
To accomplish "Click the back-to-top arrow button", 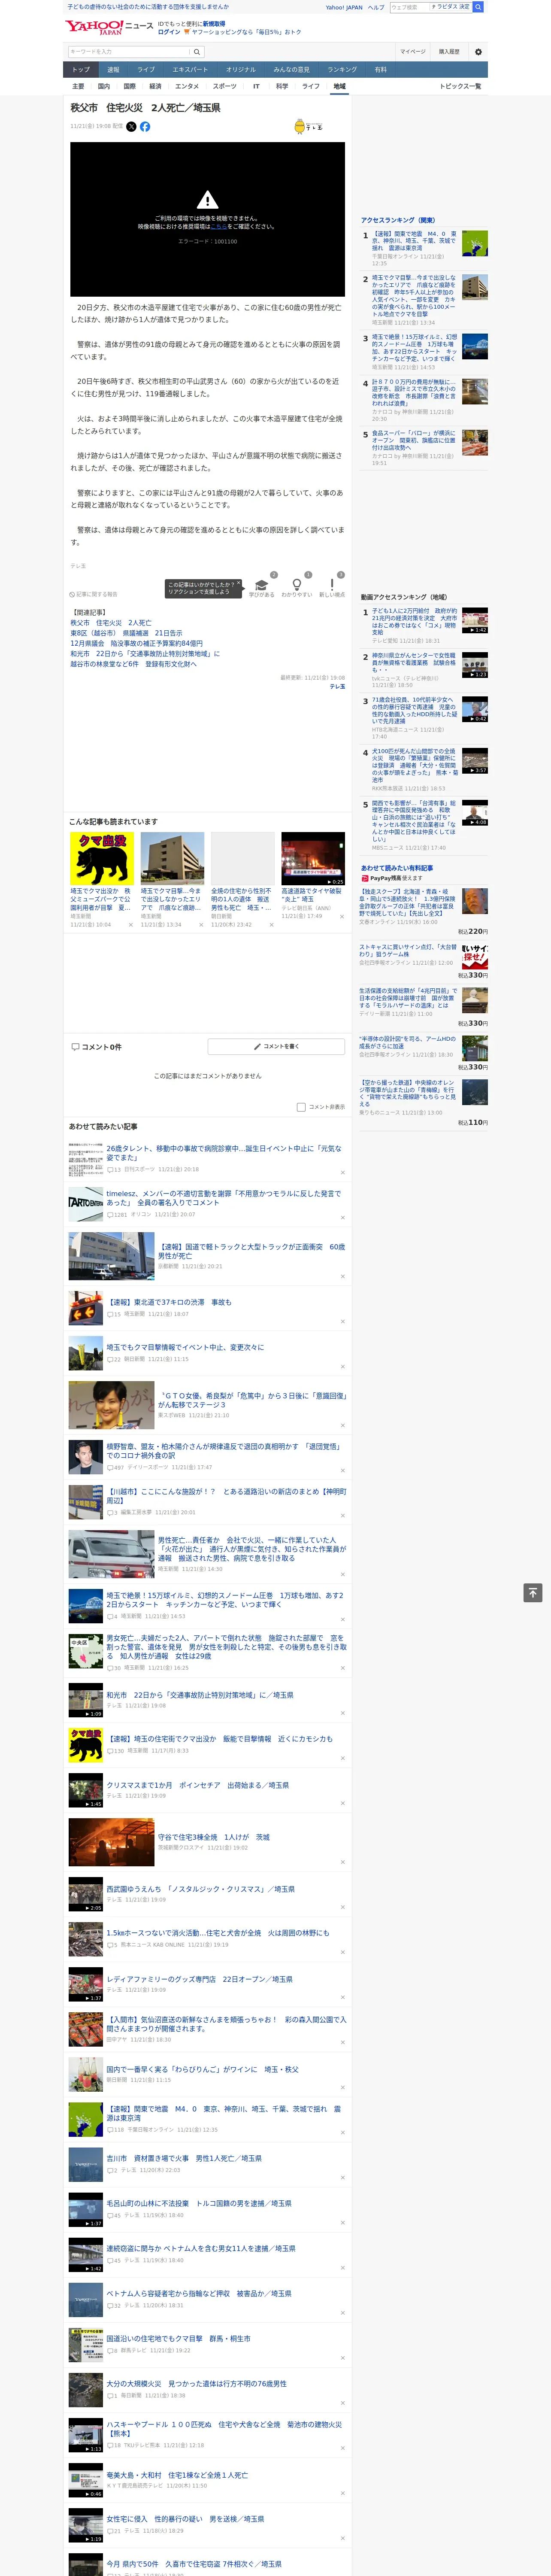I will (x=533, y=1592).
